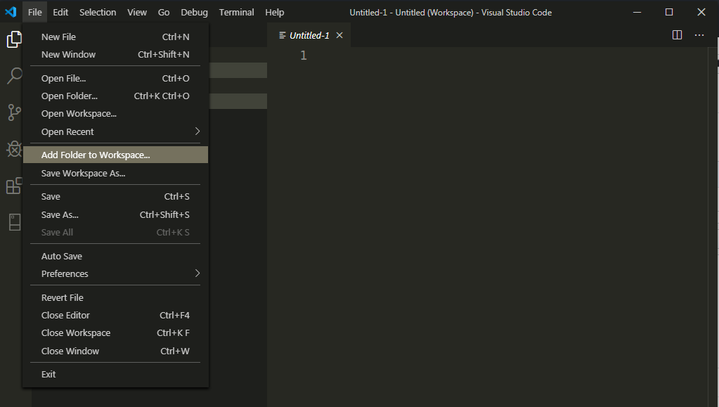Click Save in the File menu
Image resolution: width=719 pixels, height=407 pixels.
coord(115,196)
